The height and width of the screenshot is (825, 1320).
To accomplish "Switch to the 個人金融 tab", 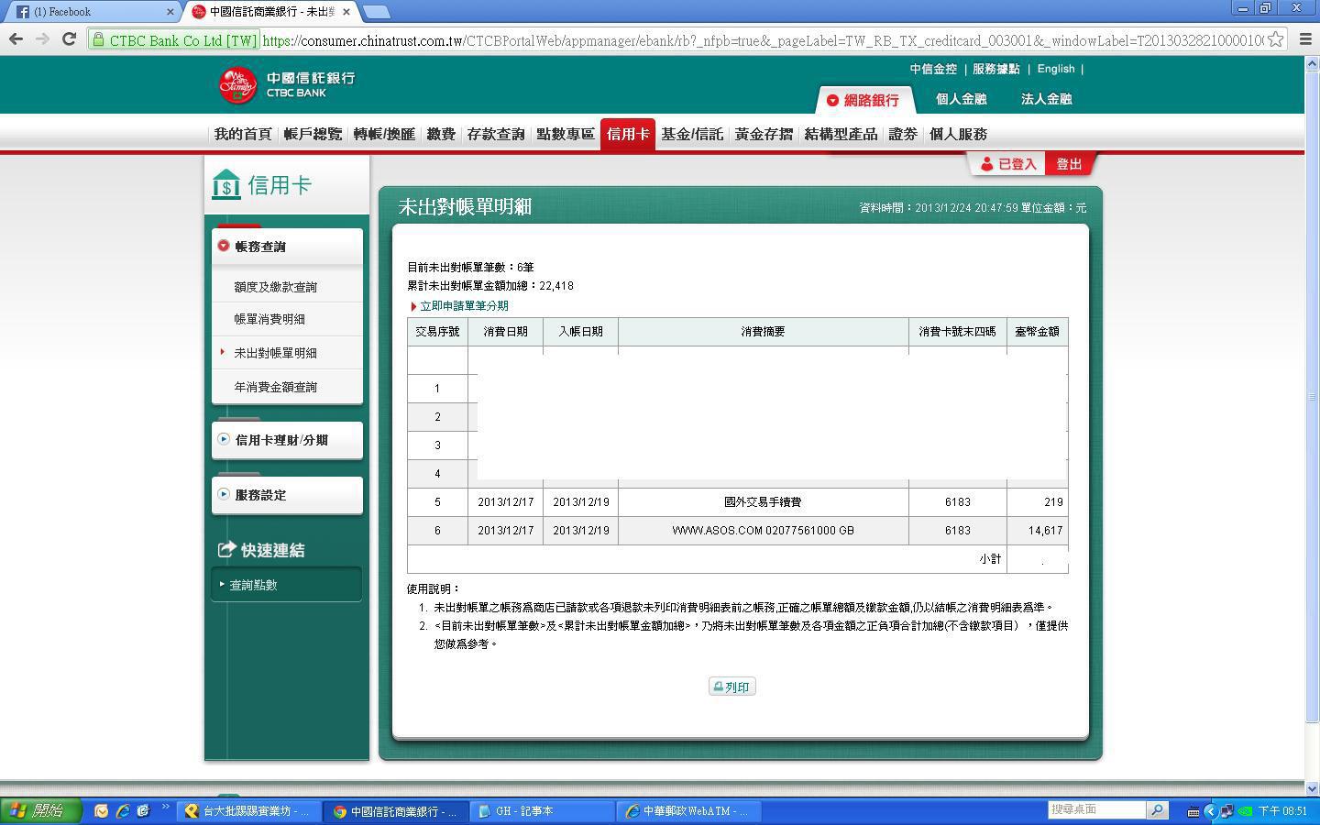I will (x=961, y=99).
